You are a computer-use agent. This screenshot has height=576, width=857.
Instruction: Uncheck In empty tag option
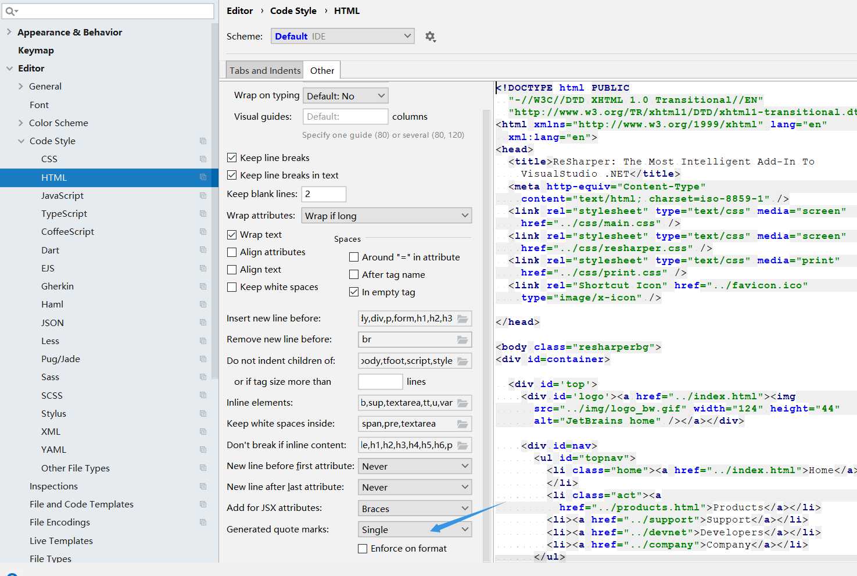tap(354, 292)
